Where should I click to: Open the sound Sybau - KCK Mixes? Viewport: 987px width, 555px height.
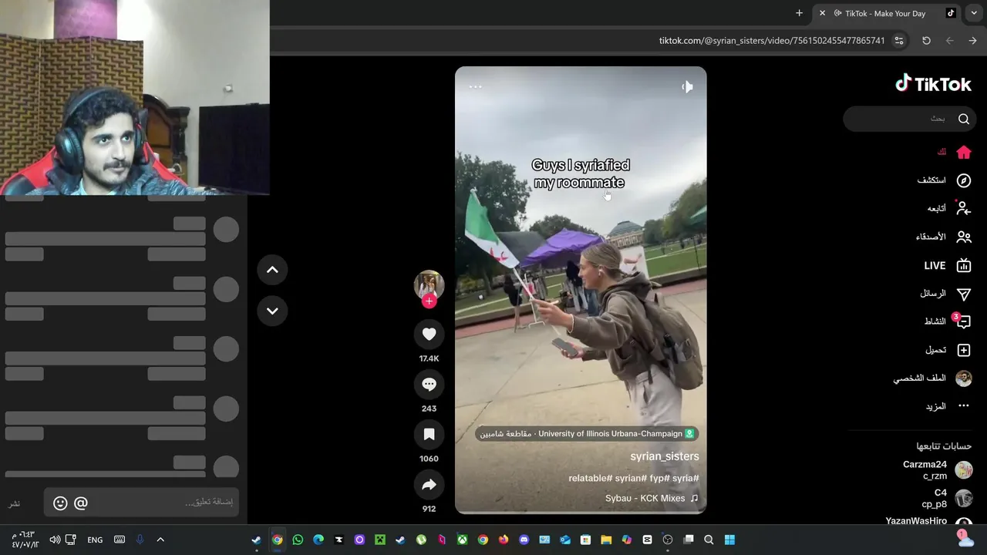[x=652, y=499]
